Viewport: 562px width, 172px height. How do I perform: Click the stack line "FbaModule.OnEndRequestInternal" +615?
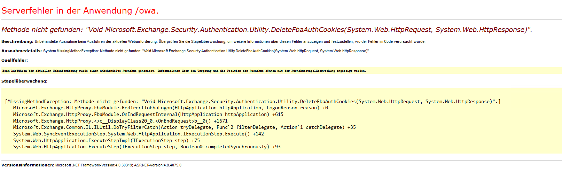148,114
